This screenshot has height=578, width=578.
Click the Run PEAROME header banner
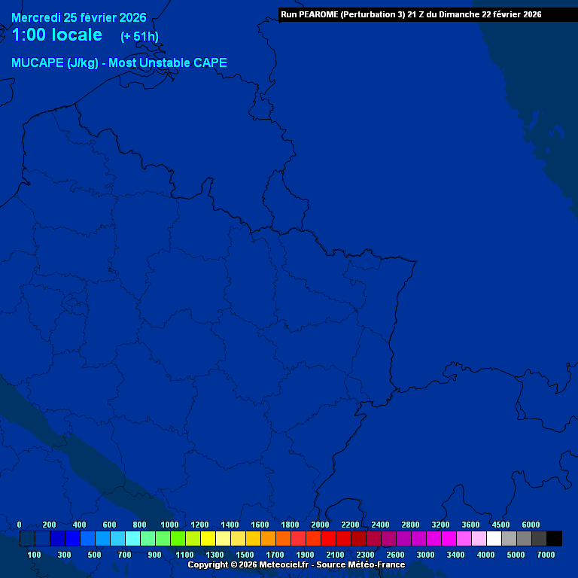point(410,14)
